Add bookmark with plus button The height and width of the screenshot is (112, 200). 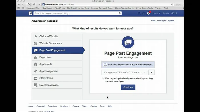39,5
